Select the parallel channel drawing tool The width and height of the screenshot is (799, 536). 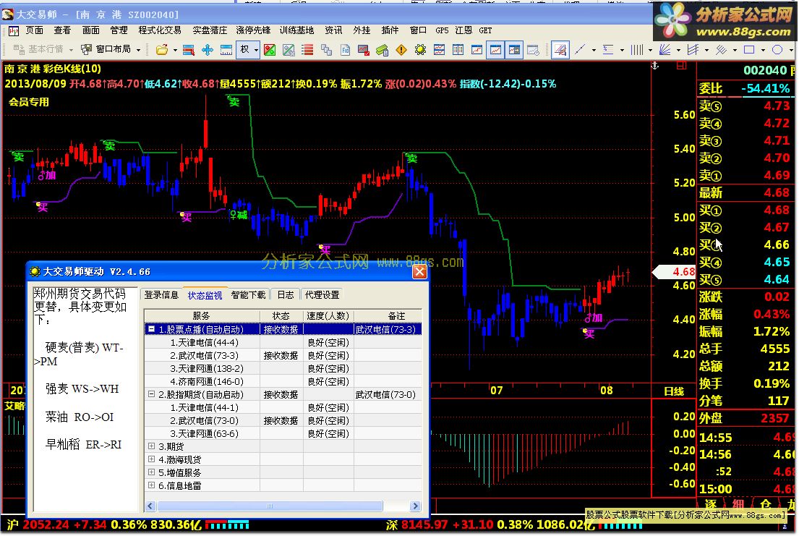coord(693,50)
